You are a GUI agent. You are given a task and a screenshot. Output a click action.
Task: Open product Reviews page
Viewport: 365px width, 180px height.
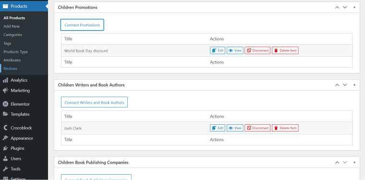(11, 69)
